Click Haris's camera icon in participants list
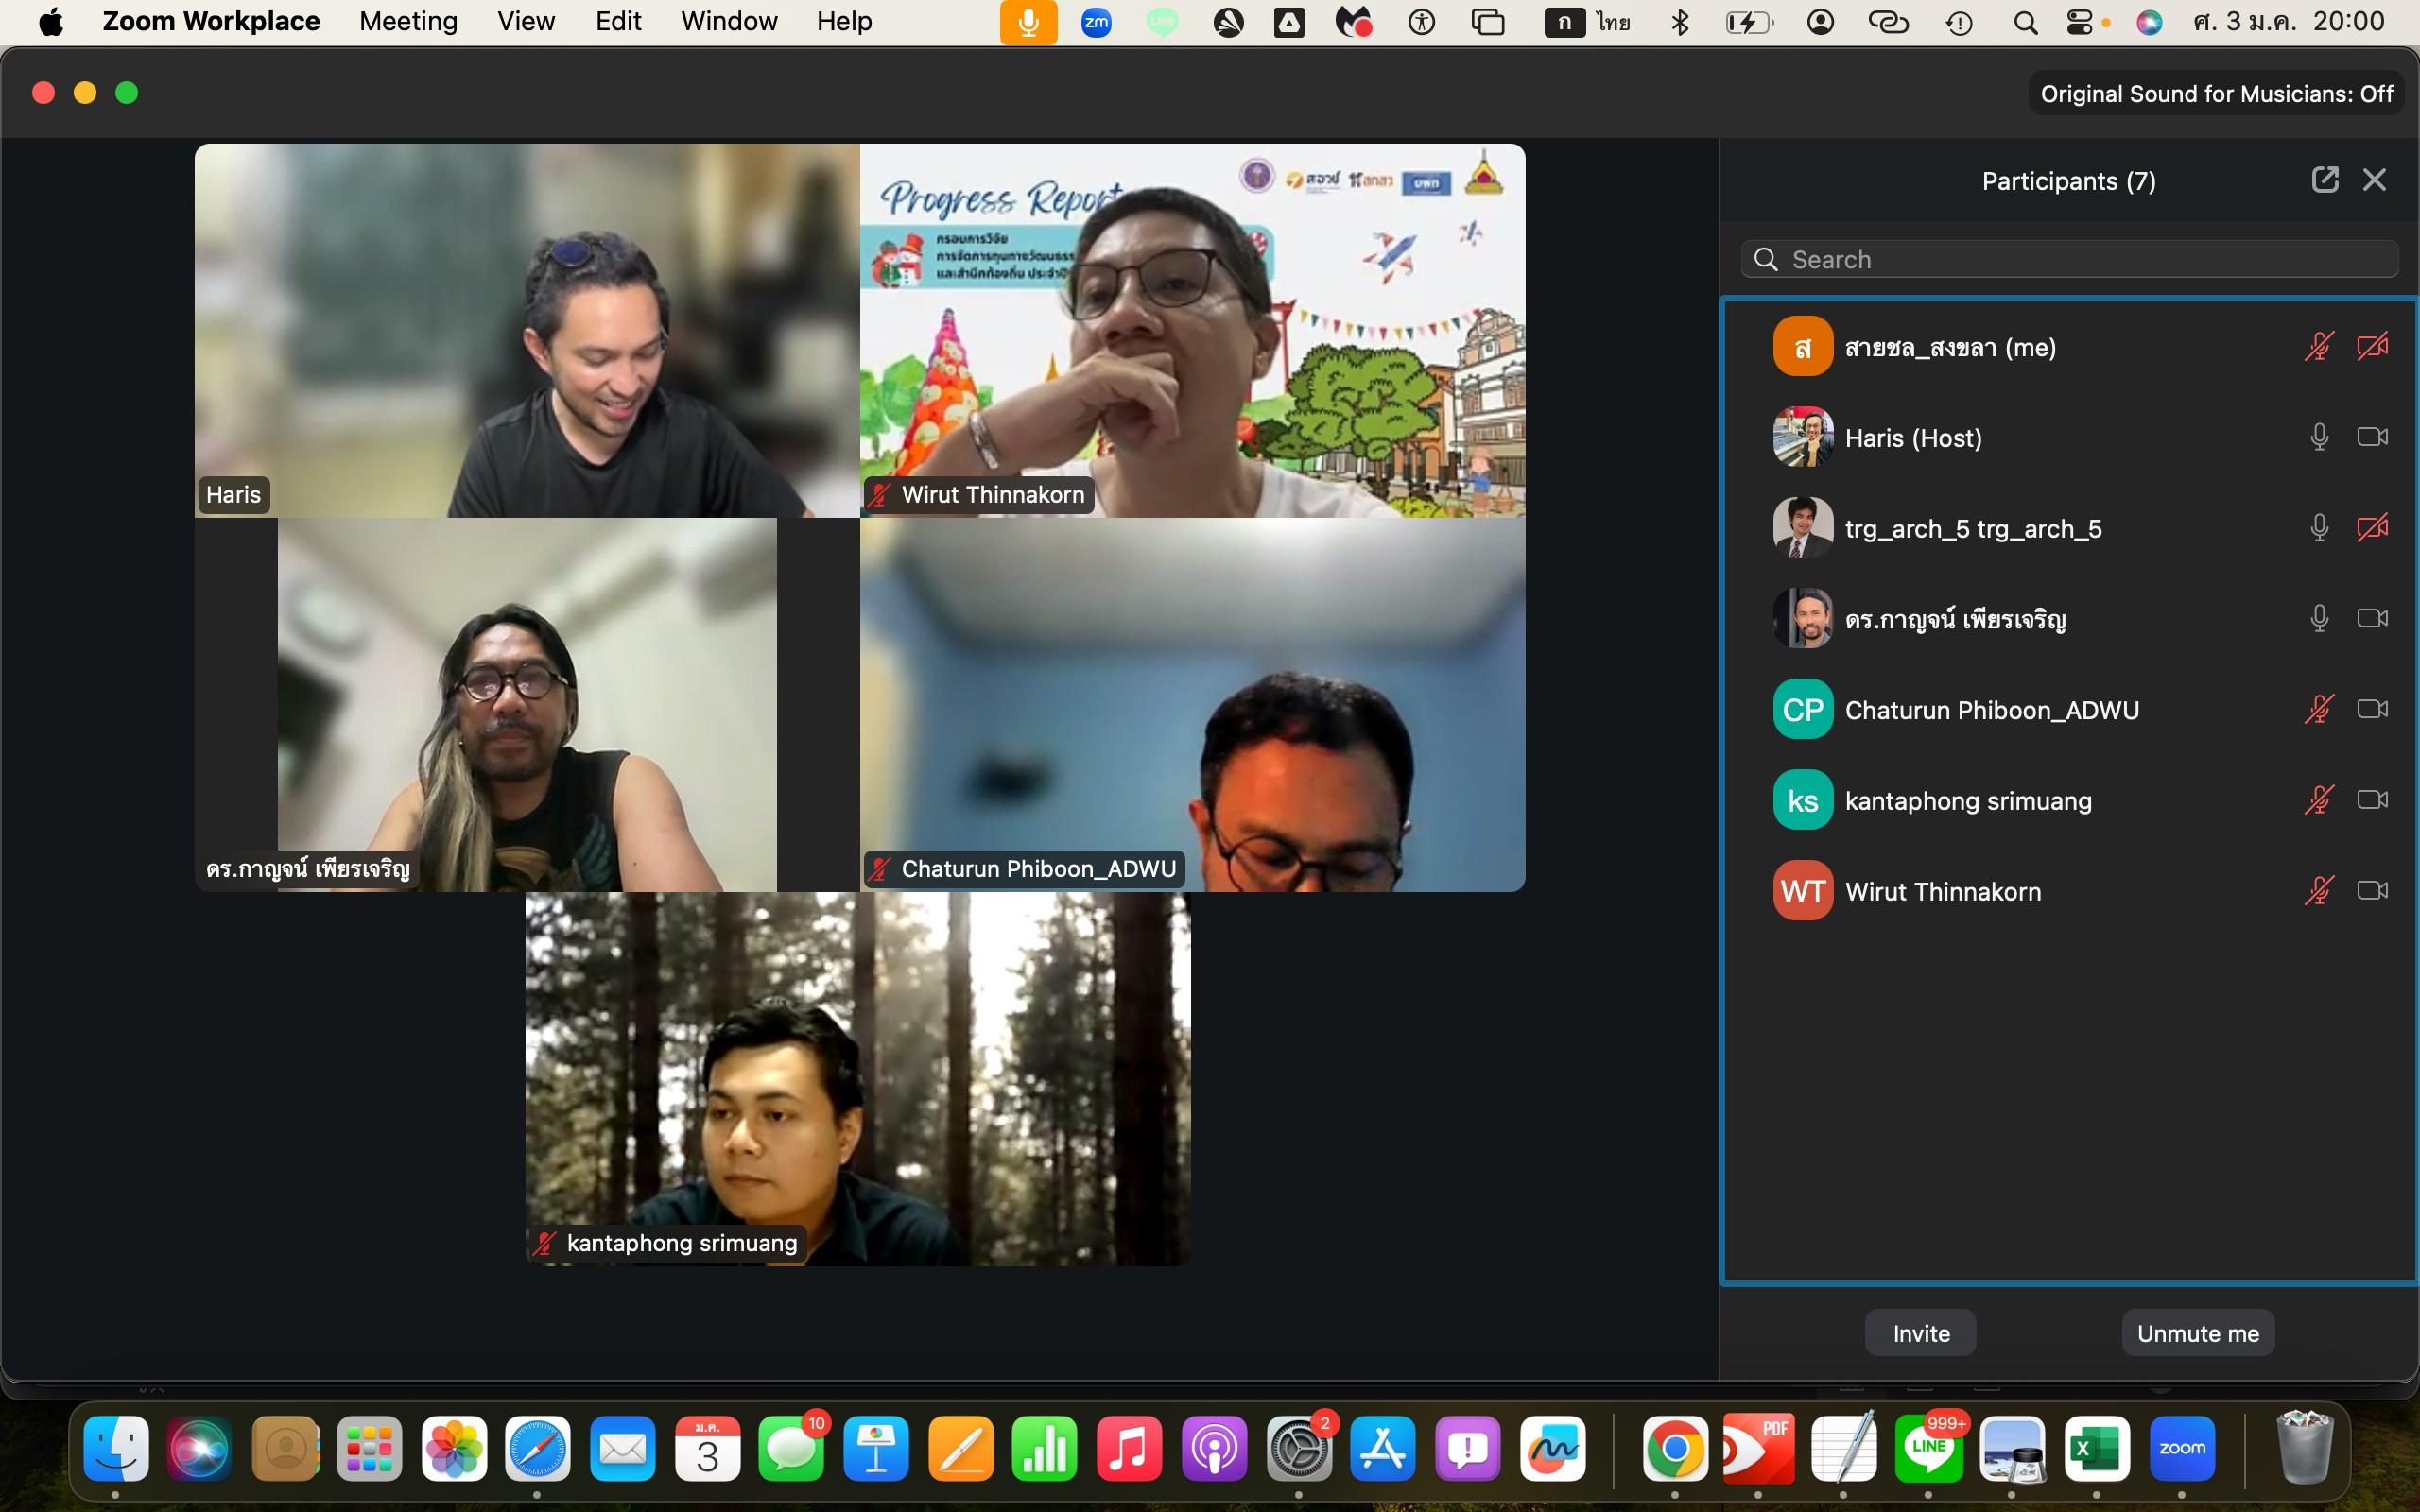 2372,437
